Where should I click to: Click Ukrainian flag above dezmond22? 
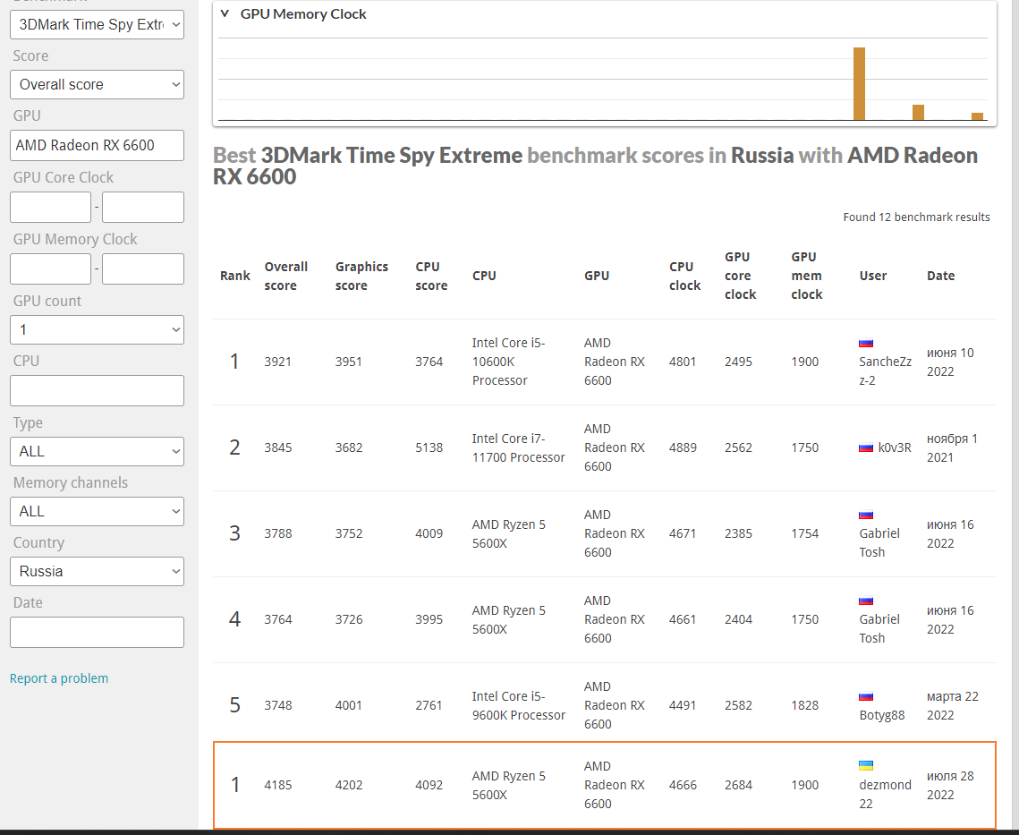tap(865, 766)
